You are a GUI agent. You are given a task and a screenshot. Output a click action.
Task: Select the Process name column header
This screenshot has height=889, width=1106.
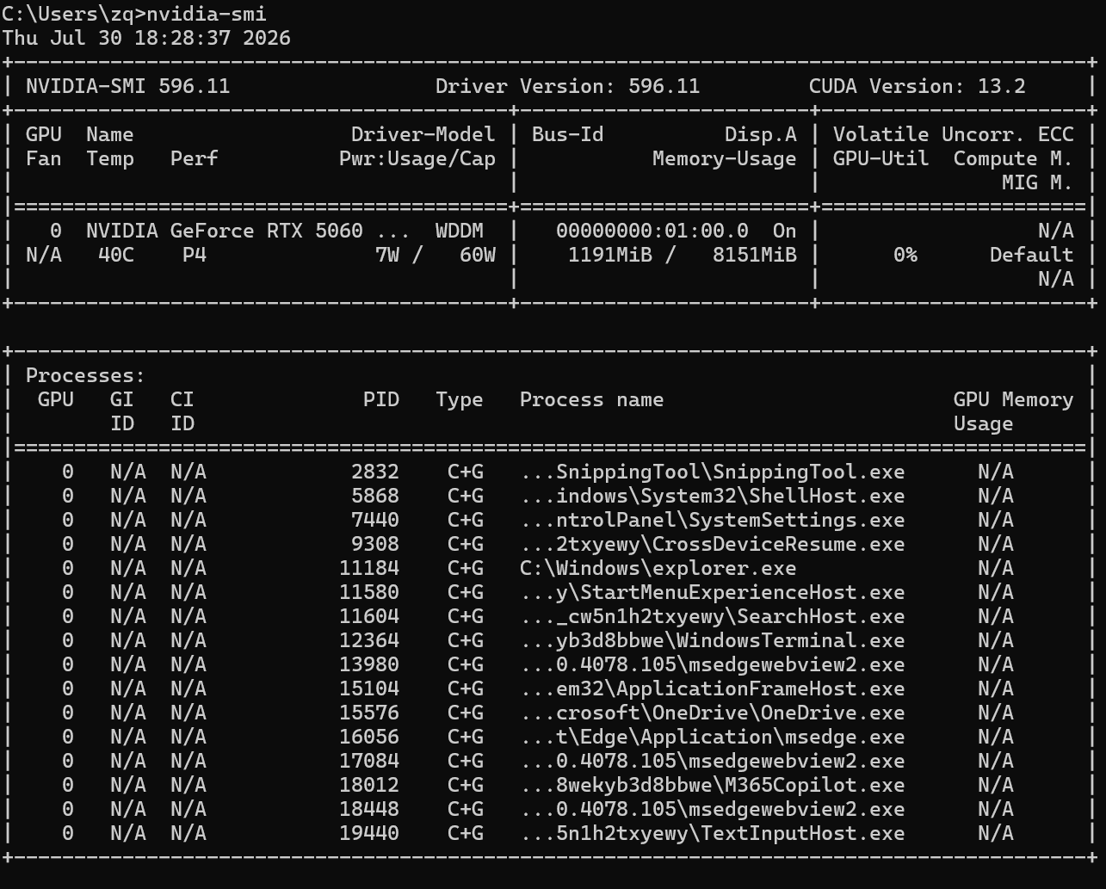592,399
